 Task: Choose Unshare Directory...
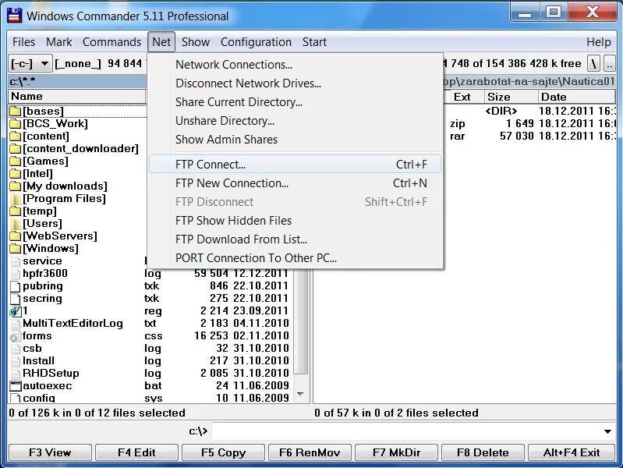tap(296, 120)
